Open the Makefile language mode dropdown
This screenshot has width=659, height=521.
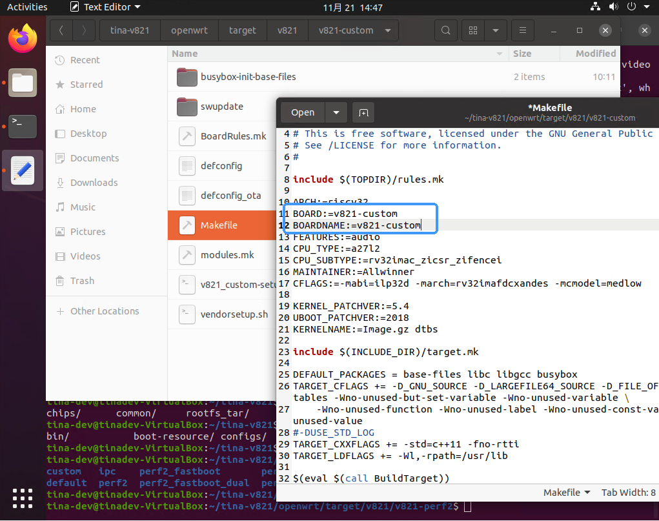pyautogui.click(x=566, y=492)
